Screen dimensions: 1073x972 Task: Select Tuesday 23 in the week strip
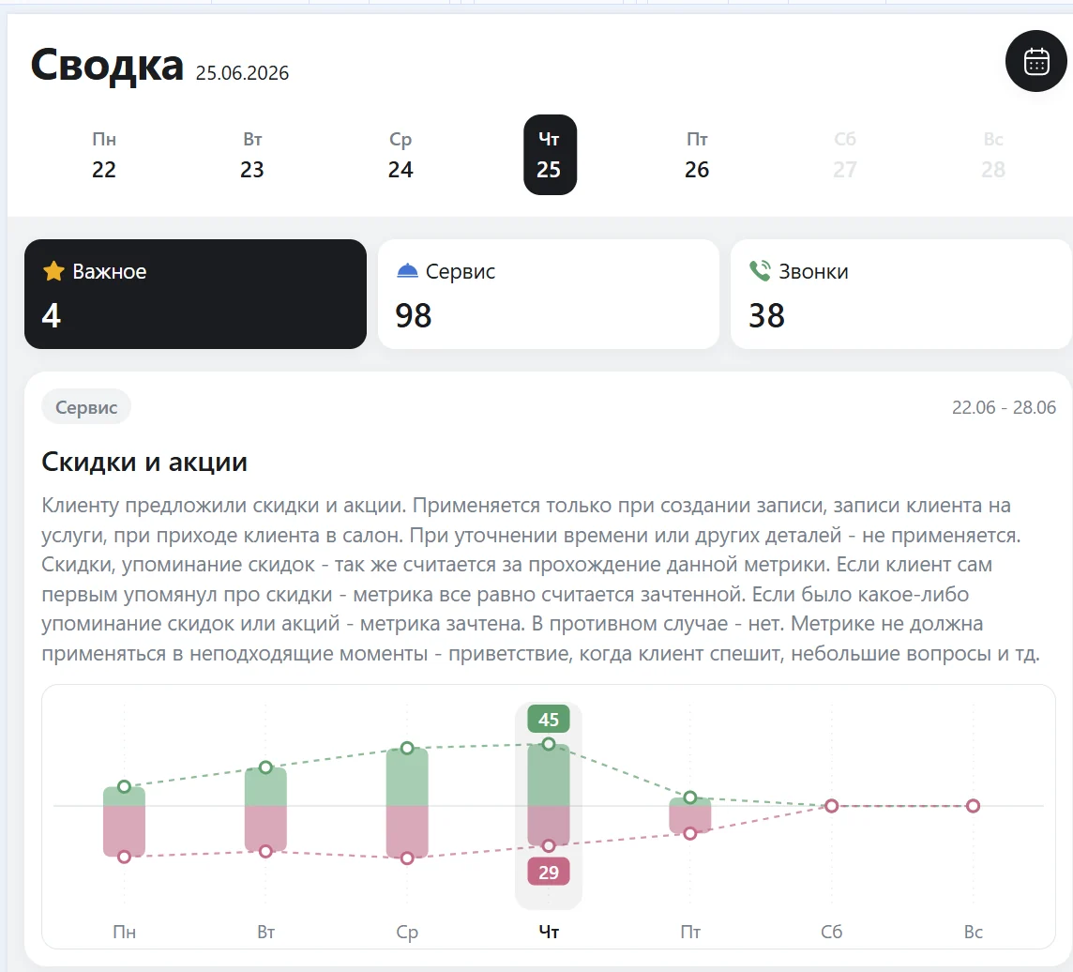click(251, 156)
